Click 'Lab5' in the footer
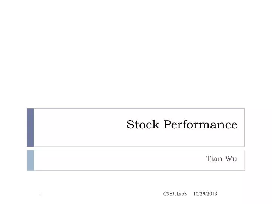Image resolution: width=272 pixels, height=204 pixels. pyautogui.click(x=182, y=194)
